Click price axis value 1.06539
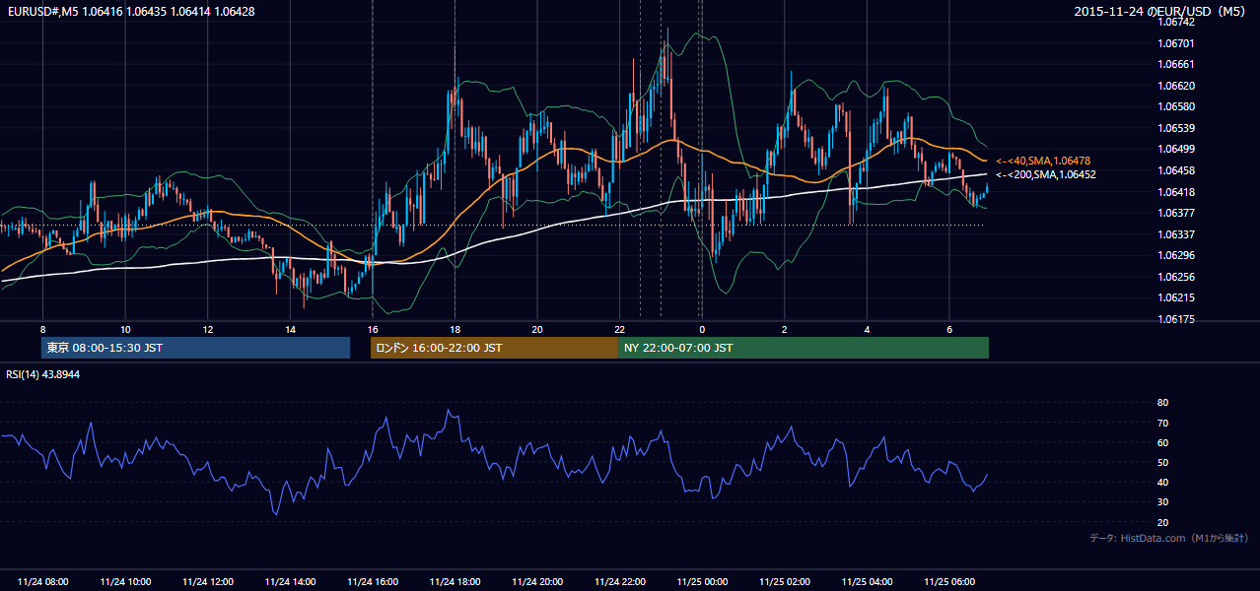1260x591 pixels. point(1174,128)
